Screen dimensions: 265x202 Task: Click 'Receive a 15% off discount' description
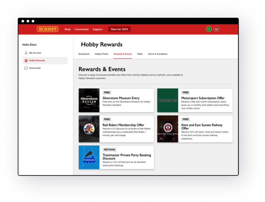(x=124, y=164)
